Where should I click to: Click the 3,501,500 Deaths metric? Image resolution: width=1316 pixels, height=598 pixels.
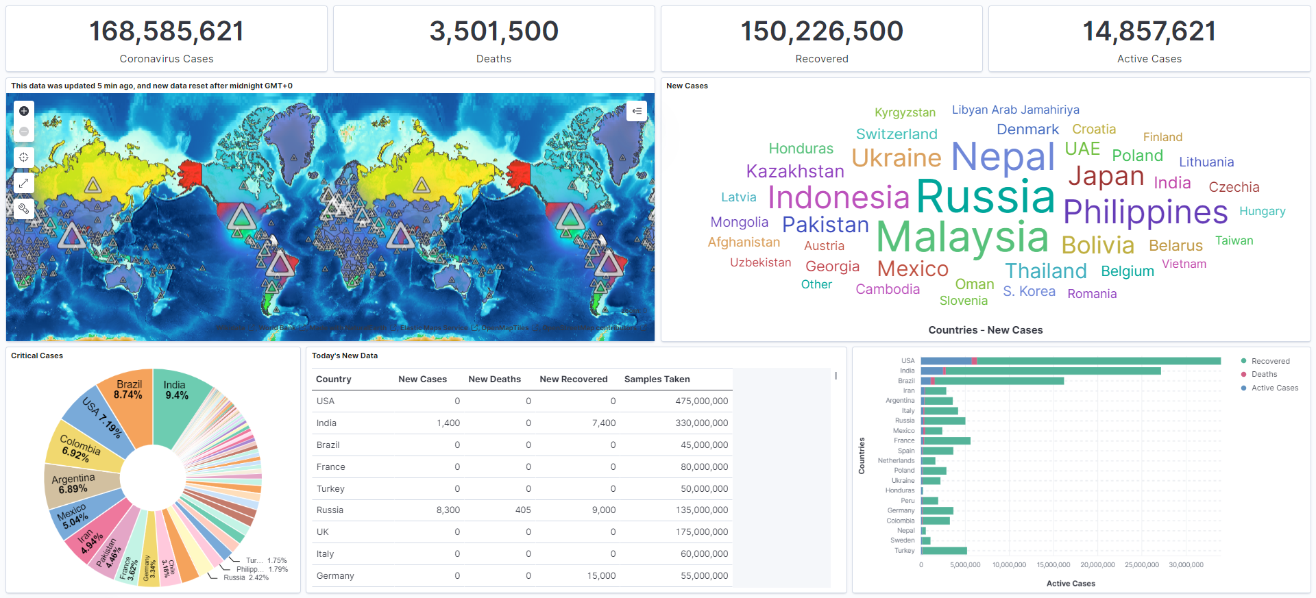[x=494, y=39]
